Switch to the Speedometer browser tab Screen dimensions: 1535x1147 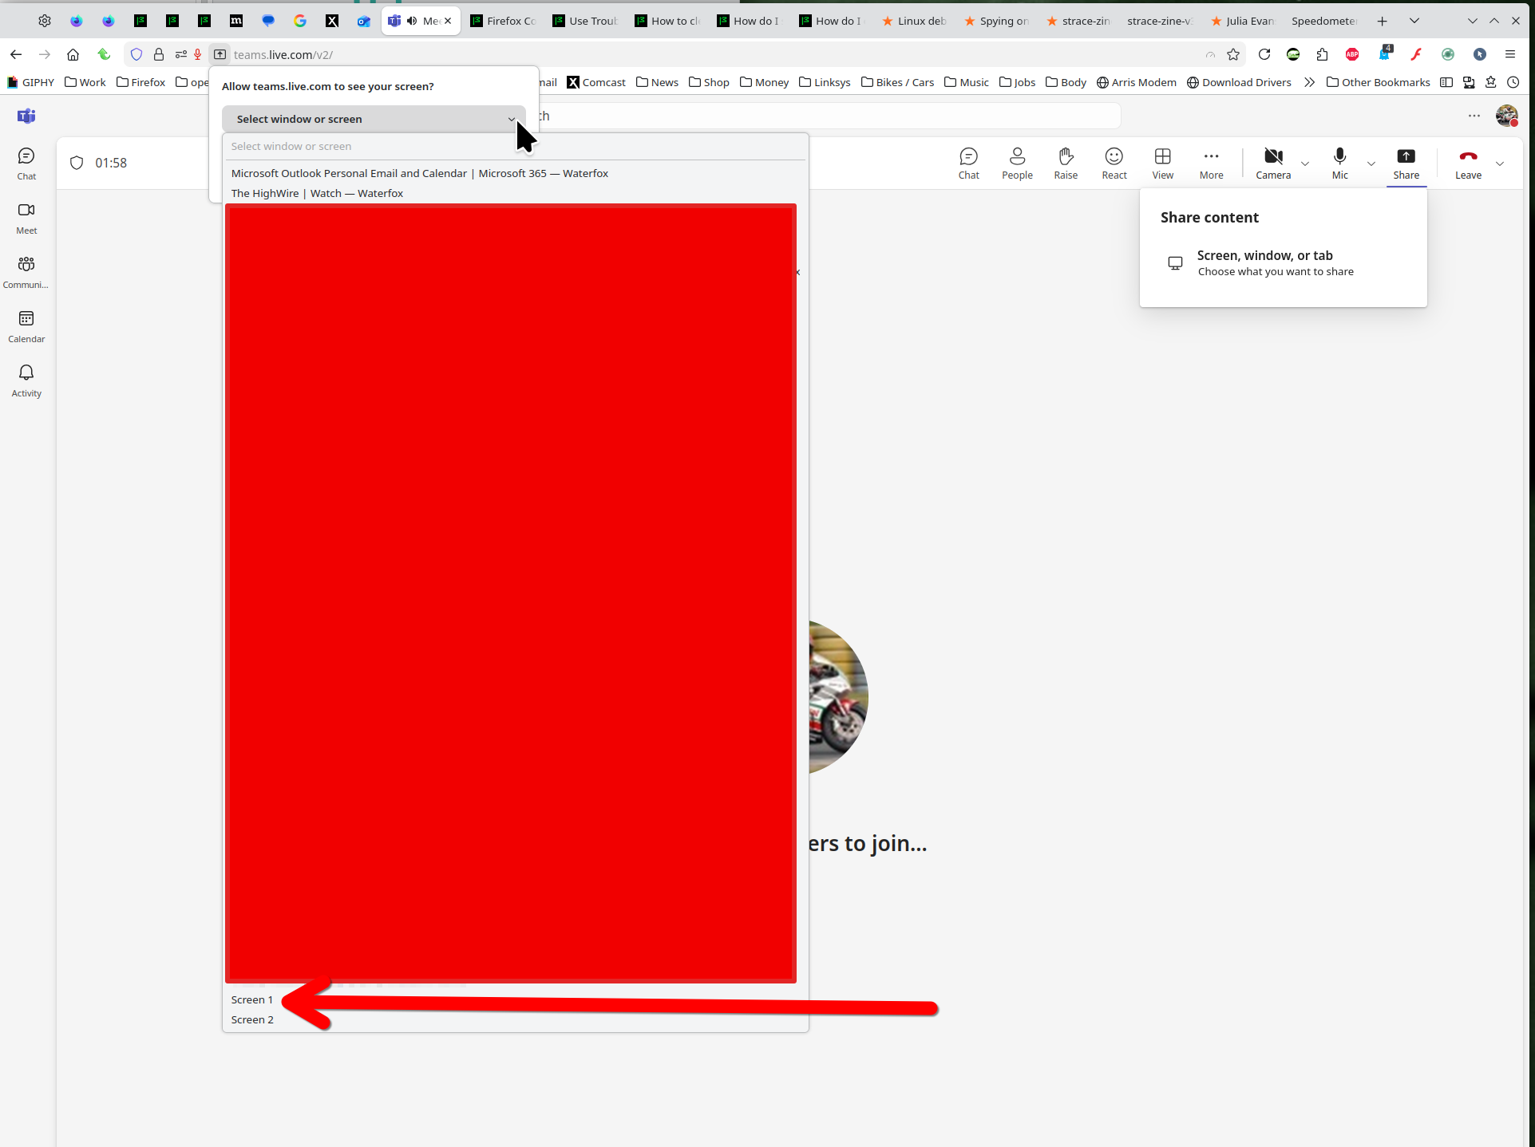[x=1323, y=21]
